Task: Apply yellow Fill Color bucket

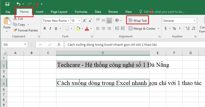Action: tap(78, 28)
